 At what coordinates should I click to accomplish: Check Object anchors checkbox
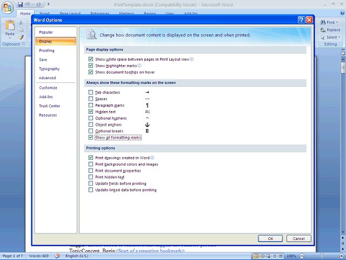point(91,124)
